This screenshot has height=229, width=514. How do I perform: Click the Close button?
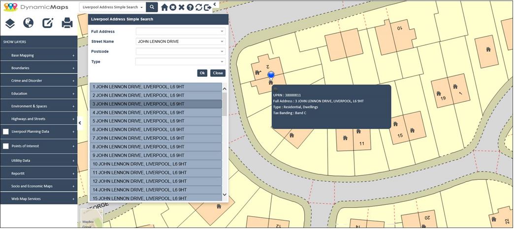pos(218,73)
